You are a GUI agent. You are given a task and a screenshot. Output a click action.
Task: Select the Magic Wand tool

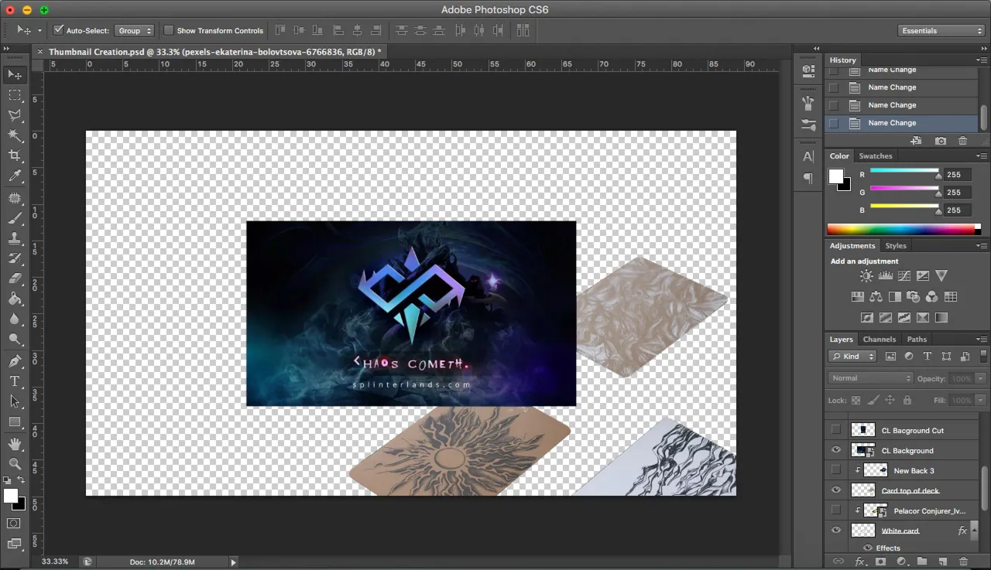(15, 135)
